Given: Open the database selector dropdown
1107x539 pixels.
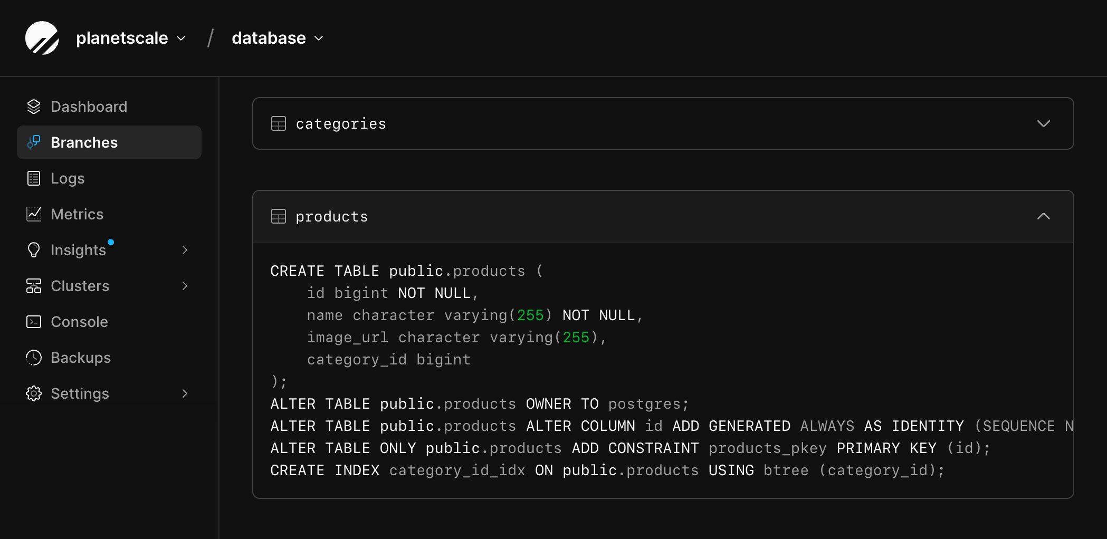Looking at the screenshot, I should click(x=278, y=38).
